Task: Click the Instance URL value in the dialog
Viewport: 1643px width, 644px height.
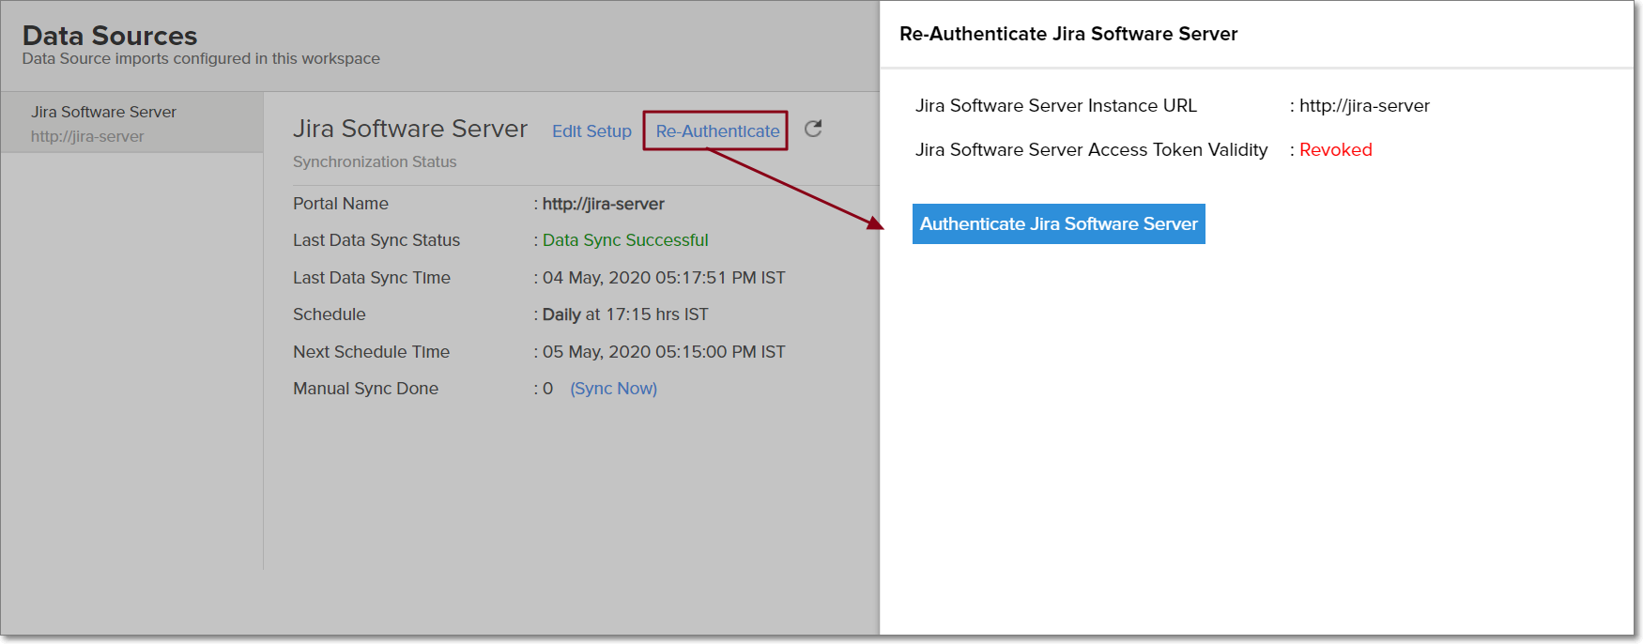Action: (x=1364, y=106)
